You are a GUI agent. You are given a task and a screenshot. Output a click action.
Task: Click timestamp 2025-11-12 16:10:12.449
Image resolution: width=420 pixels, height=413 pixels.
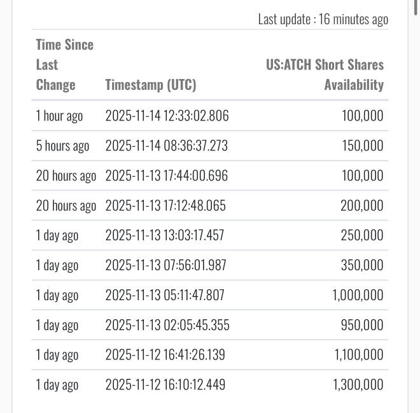165,385
